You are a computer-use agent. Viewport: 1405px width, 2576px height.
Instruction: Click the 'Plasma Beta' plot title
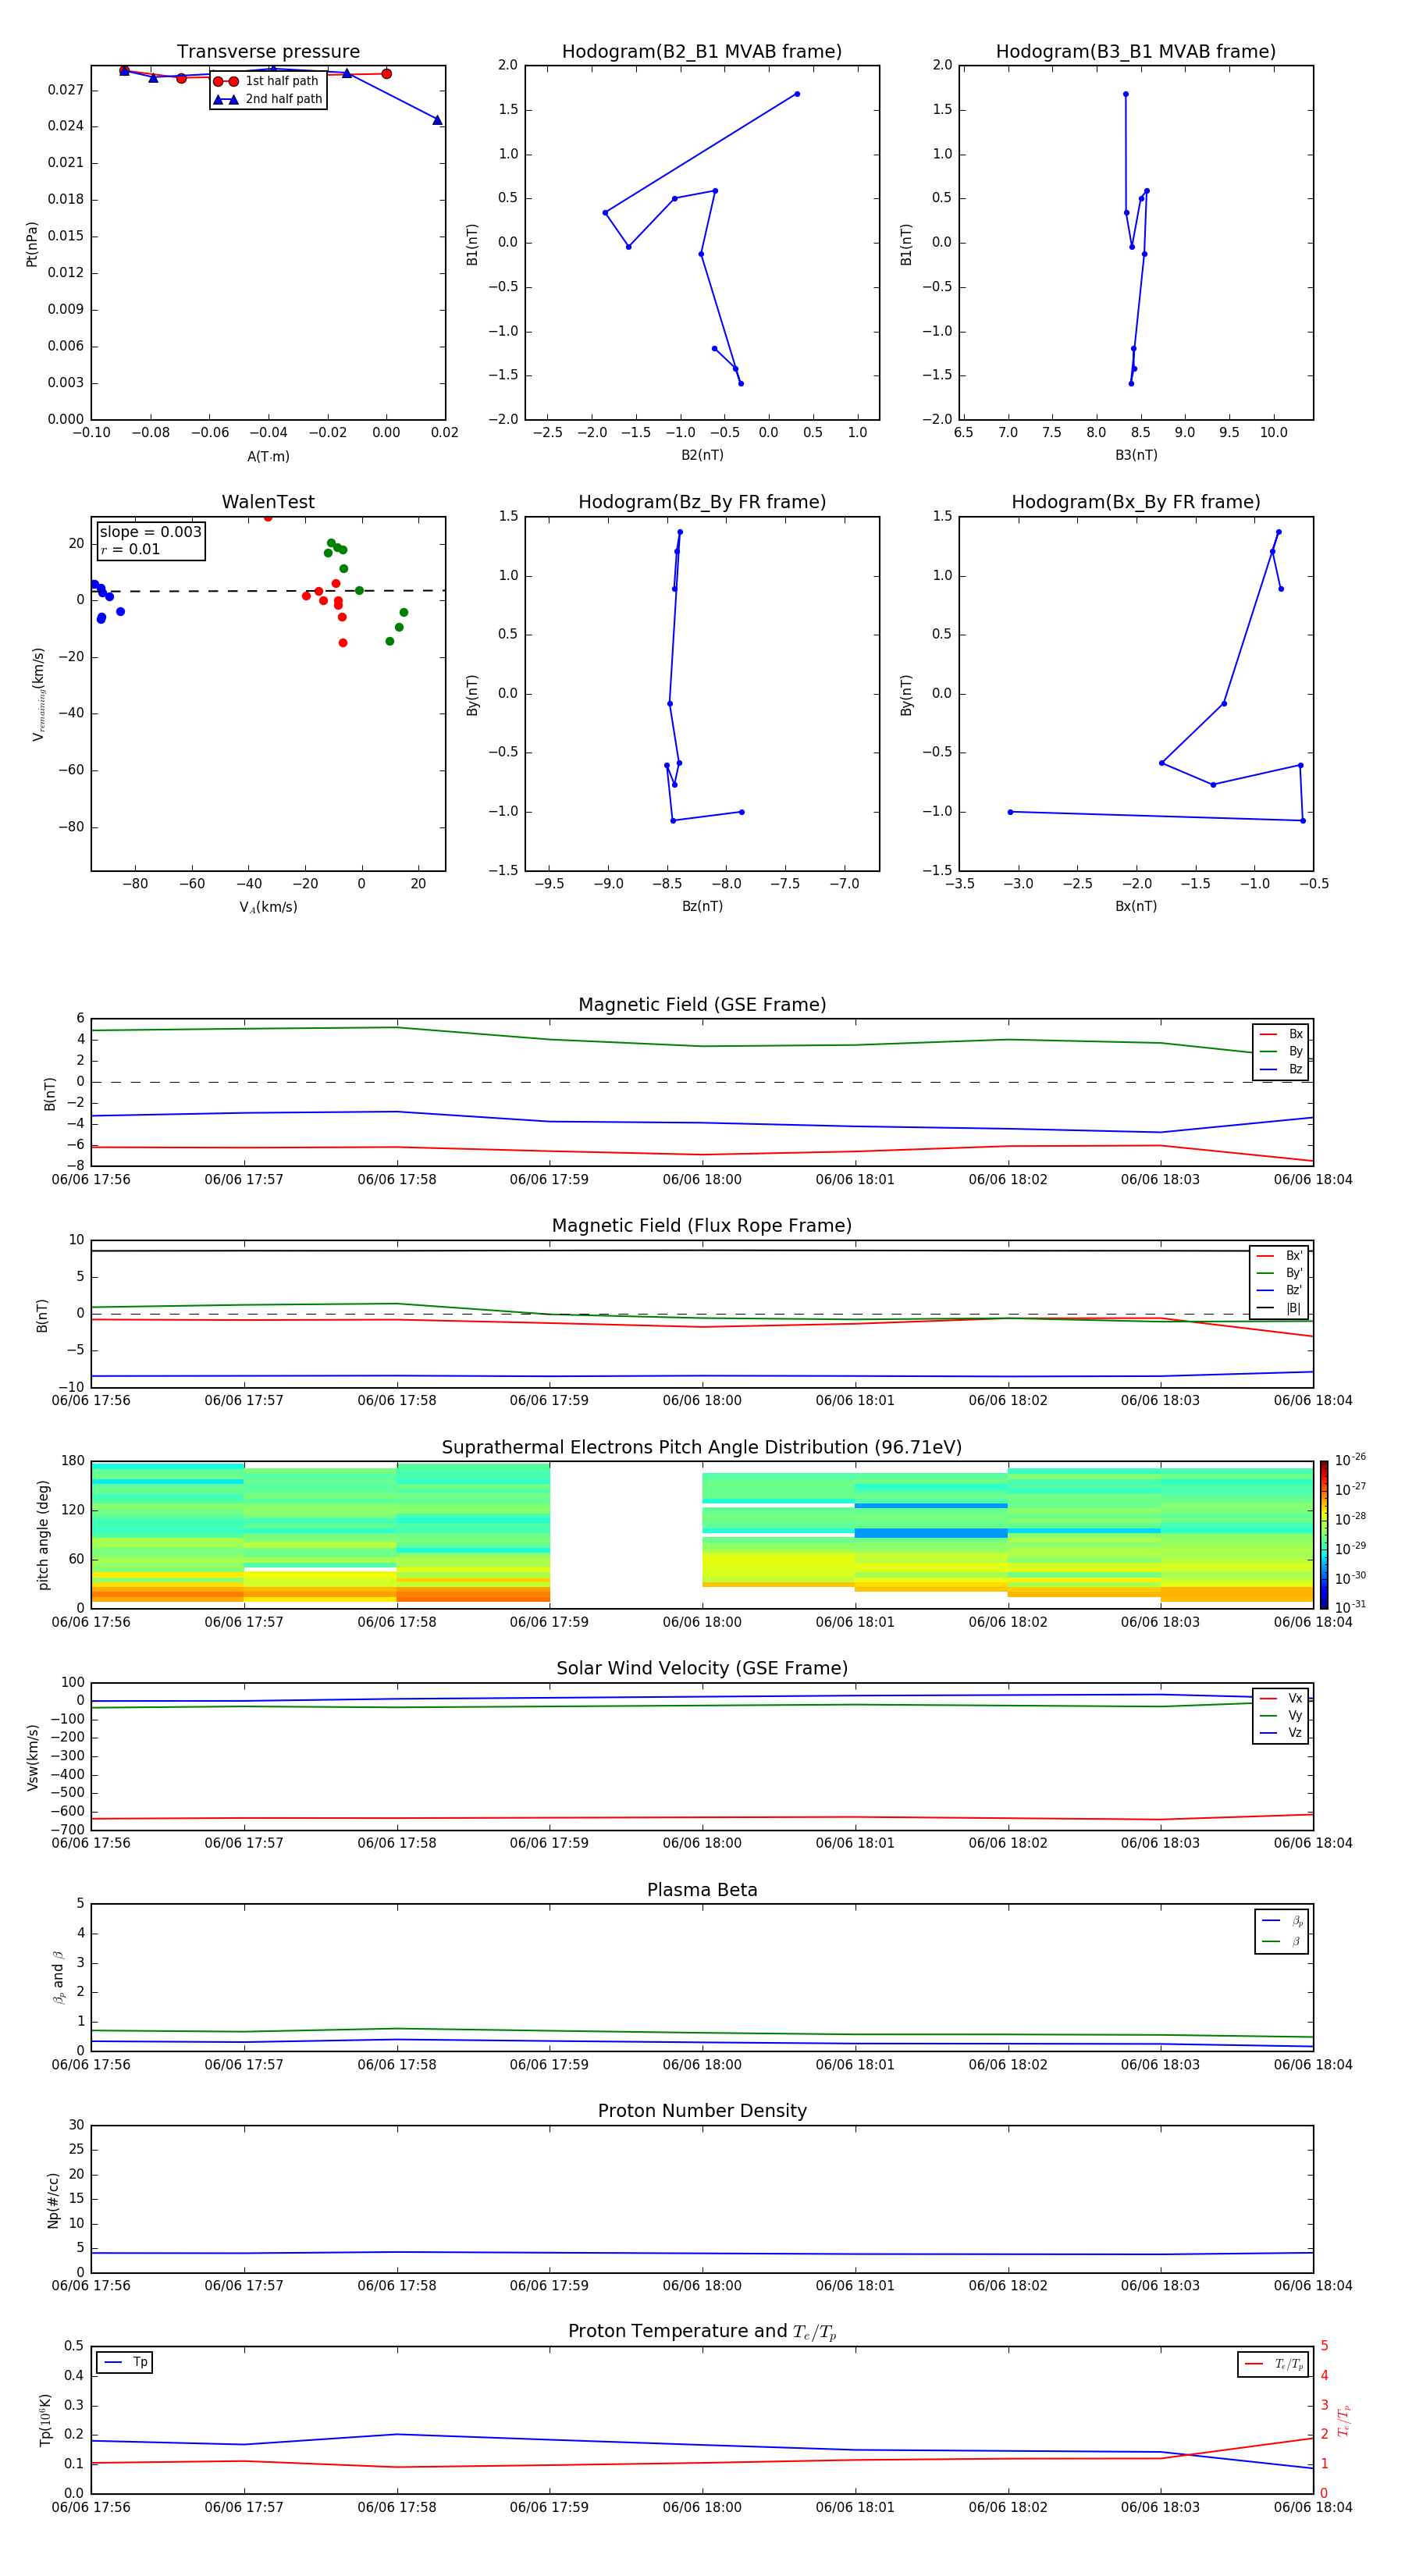(x=702, y=1891)
